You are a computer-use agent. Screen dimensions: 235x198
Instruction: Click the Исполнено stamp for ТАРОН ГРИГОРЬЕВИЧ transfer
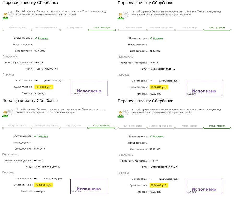click(x=89, y=186)
